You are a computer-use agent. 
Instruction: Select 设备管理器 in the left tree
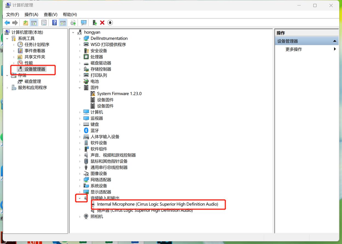[35, 69]
